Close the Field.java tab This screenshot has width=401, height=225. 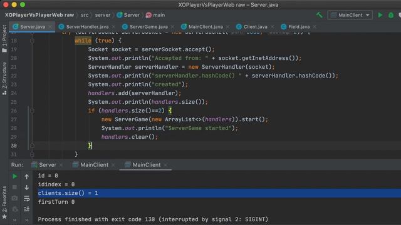[315, 27]
